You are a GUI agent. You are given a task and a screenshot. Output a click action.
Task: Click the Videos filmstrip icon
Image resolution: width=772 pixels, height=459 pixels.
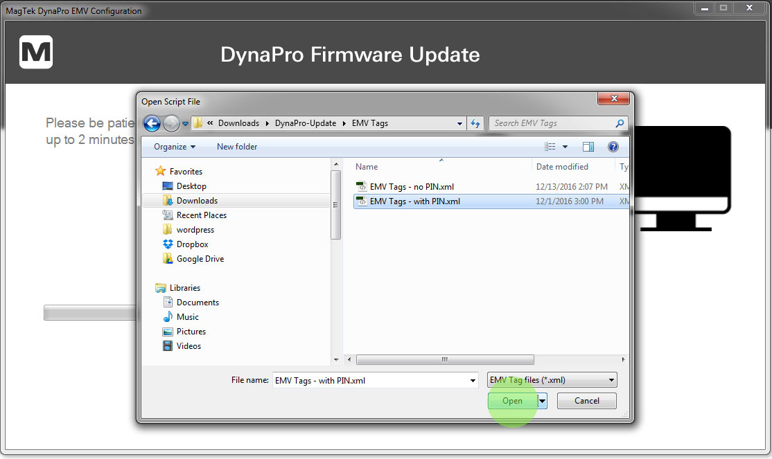[168, 346]
